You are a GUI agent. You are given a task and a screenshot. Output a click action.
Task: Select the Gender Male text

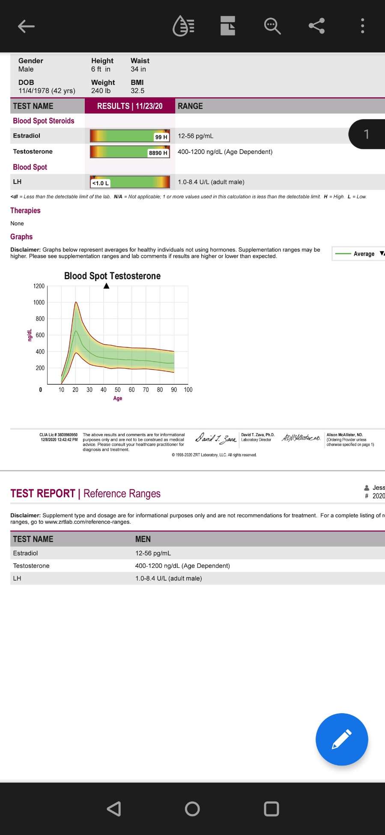point(31,65)
